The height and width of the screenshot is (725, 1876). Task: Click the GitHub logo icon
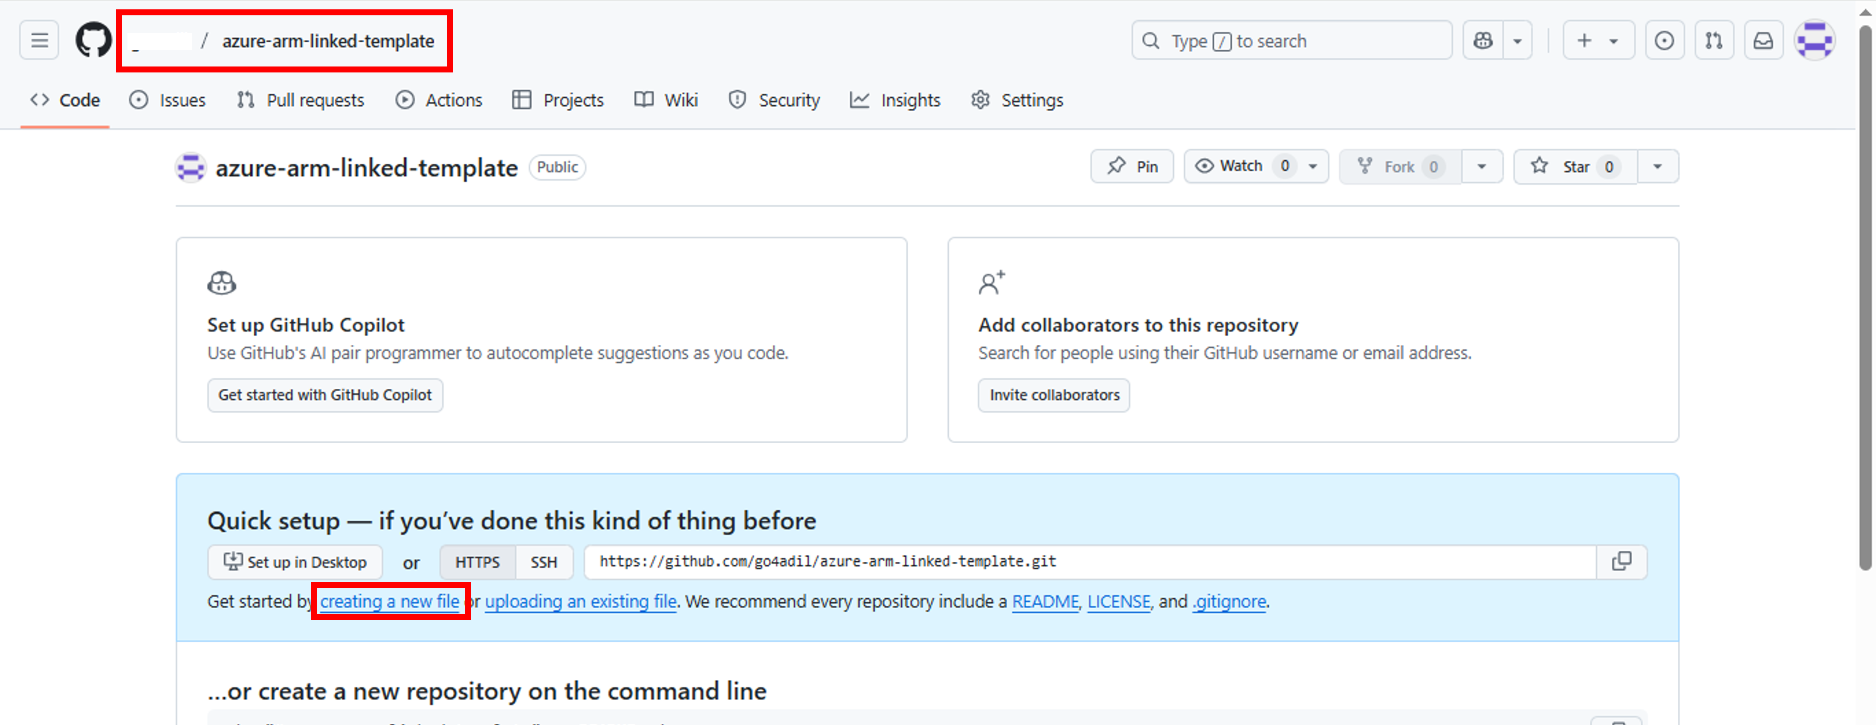93,40
